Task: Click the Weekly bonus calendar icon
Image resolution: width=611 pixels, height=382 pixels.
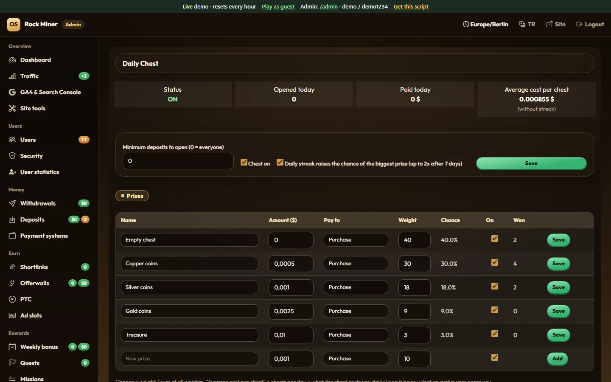Action: (x=12, y=347)
